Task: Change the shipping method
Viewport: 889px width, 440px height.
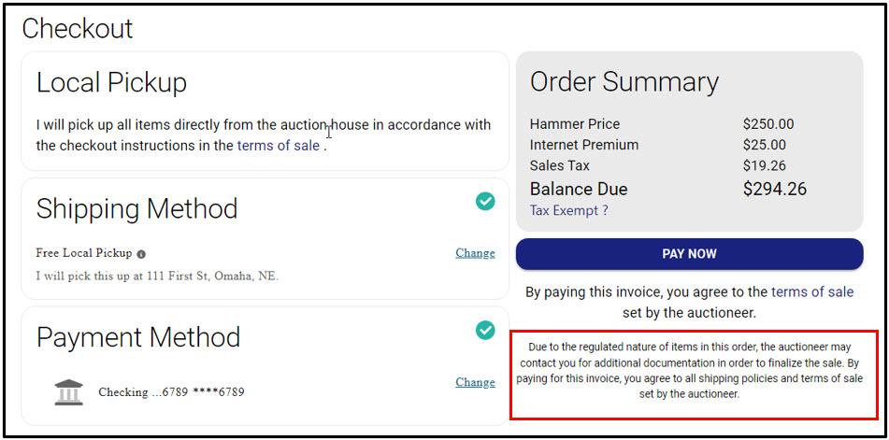Action: point(475,252)
